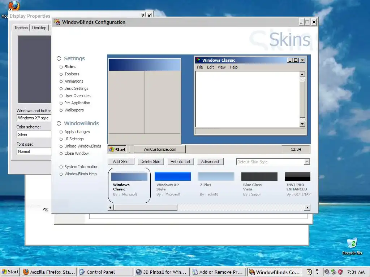
Task: Click the help question mark taskbar icon
Action: click(309, 272)
